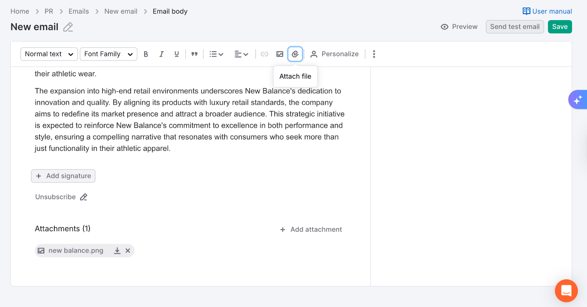
Task: Click the insert image icon
Action: pyautogui.click(x=280, y=54)
